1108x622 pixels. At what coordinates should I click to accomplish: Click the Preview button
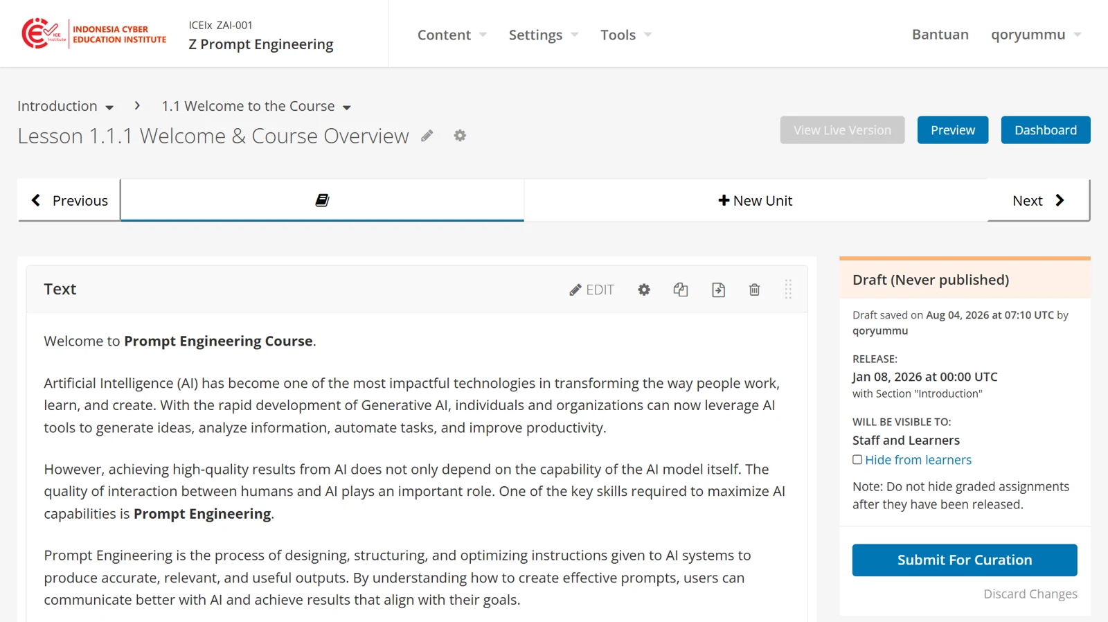(953, 130)
